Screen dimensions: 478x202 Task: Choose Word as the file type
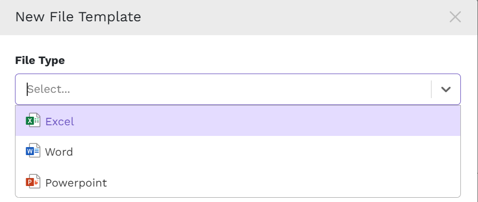click(x=238, y=151)
